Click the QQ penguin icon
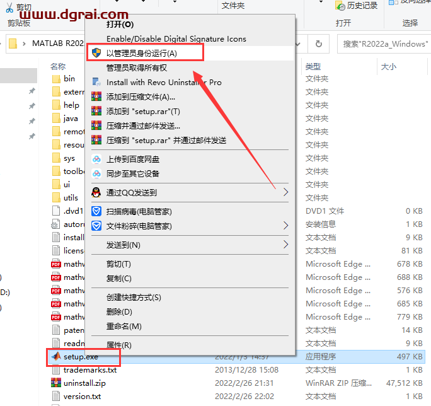431x406 pixels. click(x=96, y=192)
